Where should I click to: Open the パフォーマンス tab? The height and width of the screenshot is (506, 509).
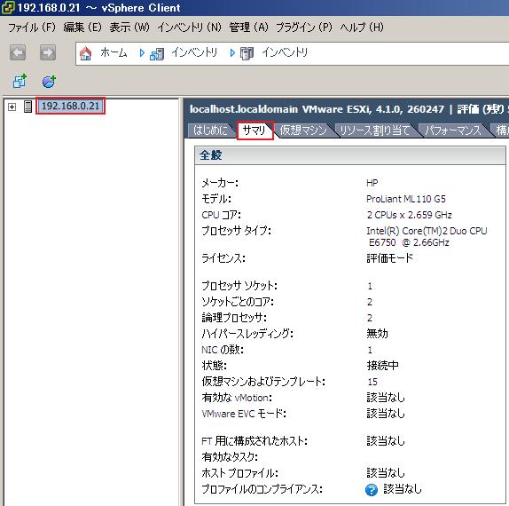coord(453,130)
